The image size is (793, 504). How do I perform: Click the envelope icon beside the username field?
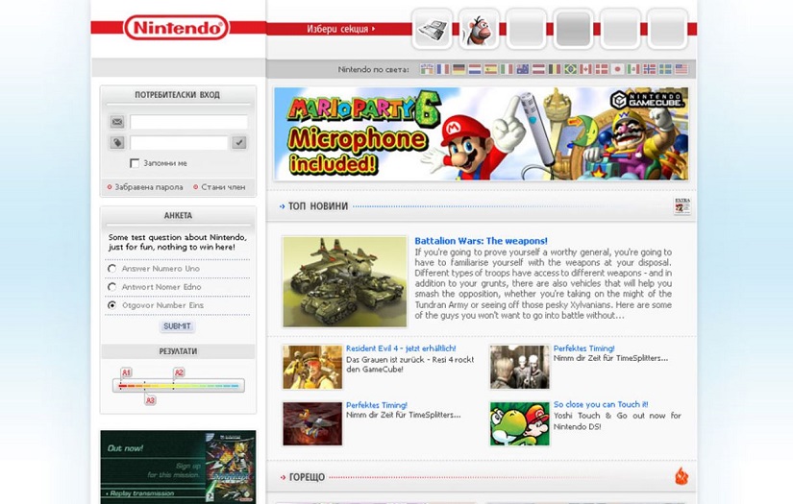tap(117, 122)
